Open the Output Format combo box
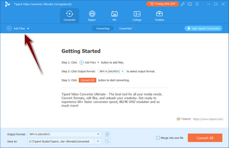Screen dimensions: 229x148 coord(65,134)
